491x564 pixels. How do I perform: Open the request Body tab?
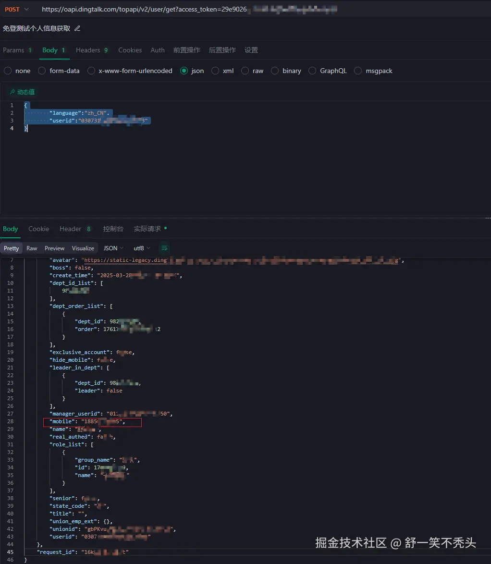point(54,50)
